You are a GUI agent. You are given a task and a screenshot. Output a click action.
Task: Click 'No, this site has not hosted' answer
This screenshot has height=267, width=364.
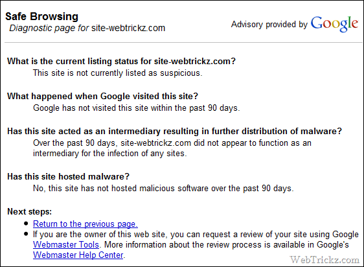click(163, 188)
